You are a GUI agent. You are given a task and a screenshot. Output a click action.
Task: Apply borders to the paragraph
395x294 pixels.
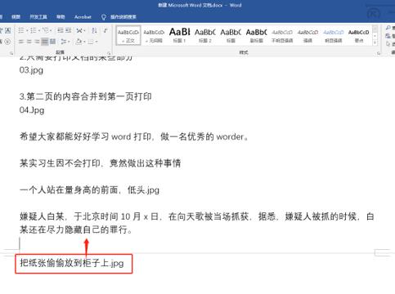91,42
